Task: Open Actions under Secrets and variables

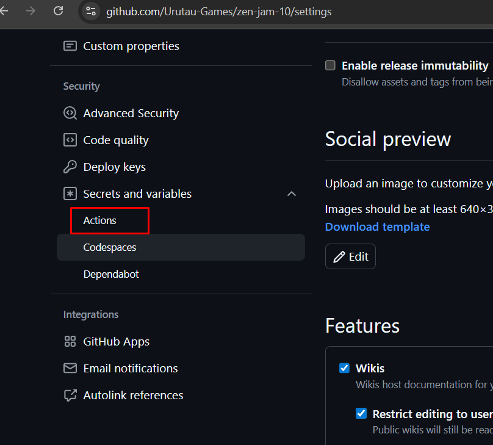Action: tap(100, 220)
